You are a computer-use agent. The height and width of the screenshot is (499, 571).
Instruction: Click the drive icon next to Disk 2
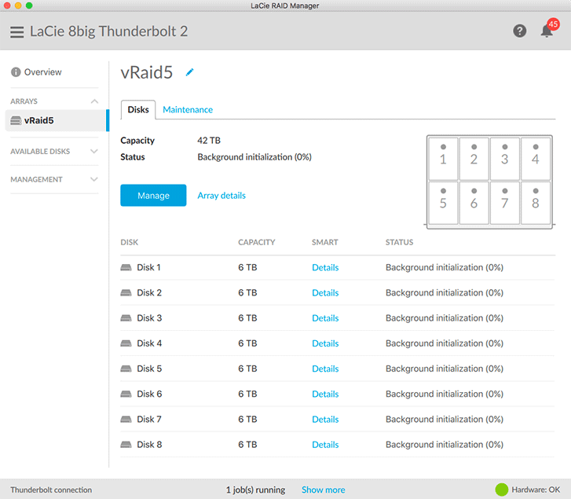pyautogui.click(x=126, y=292)
